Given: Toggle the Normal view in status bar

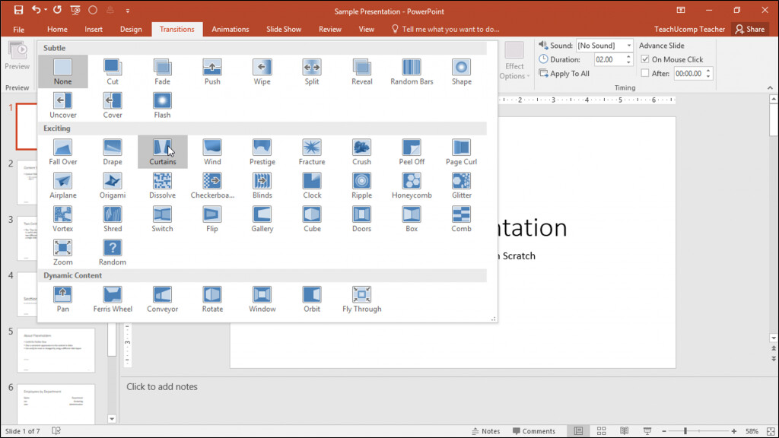Looking at the screenshot, I should click(580, 430).
